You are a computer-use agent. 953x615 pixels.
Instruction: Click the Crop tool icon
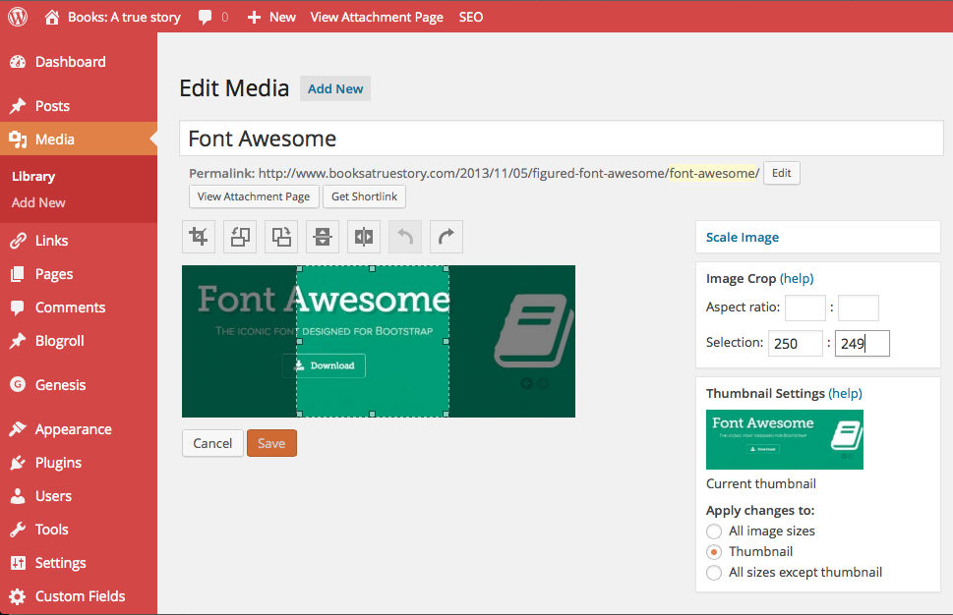(199, 237)
